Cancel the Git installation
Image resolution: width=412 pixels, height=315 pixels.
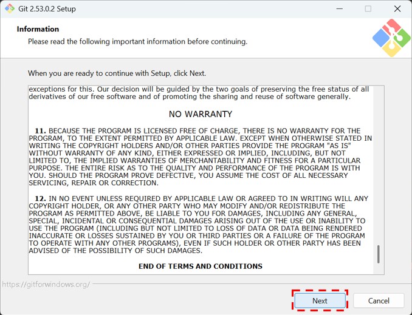click(379, 300)
